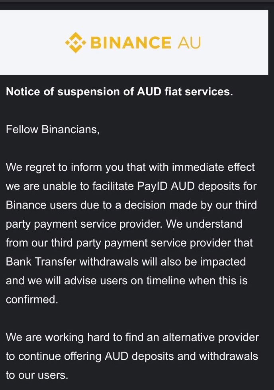Screen dimensions: 274x390
Task: Click the light banner background left of the logo
Action: (32, 42)
